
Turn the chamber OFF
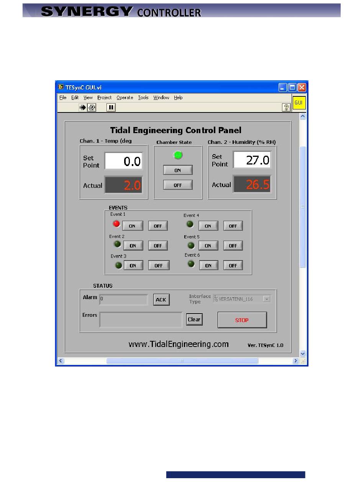click(178, 185)
